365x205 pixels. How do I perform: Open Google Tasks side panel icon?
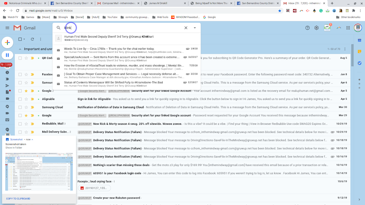(359, 63)
